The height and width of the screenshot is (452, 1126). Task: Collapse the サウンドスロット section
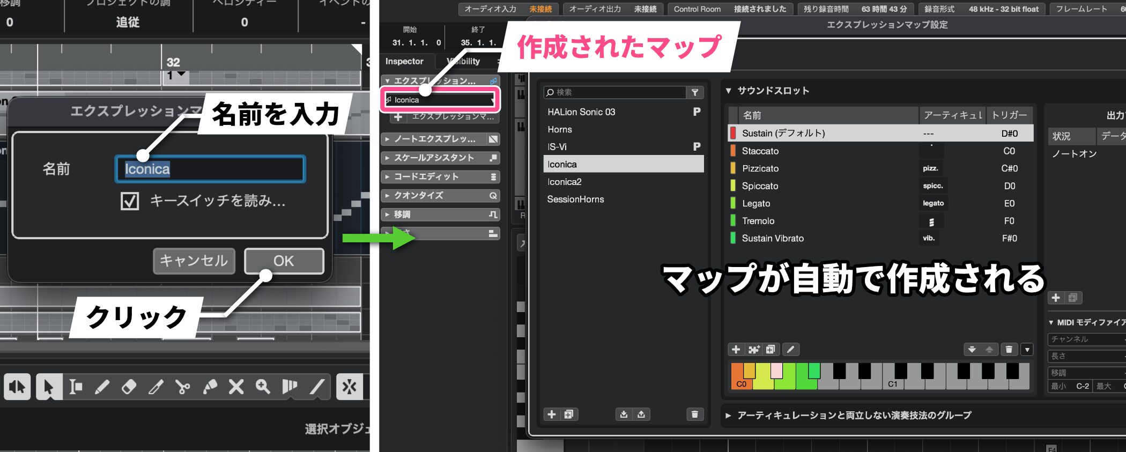click(729, 91)
